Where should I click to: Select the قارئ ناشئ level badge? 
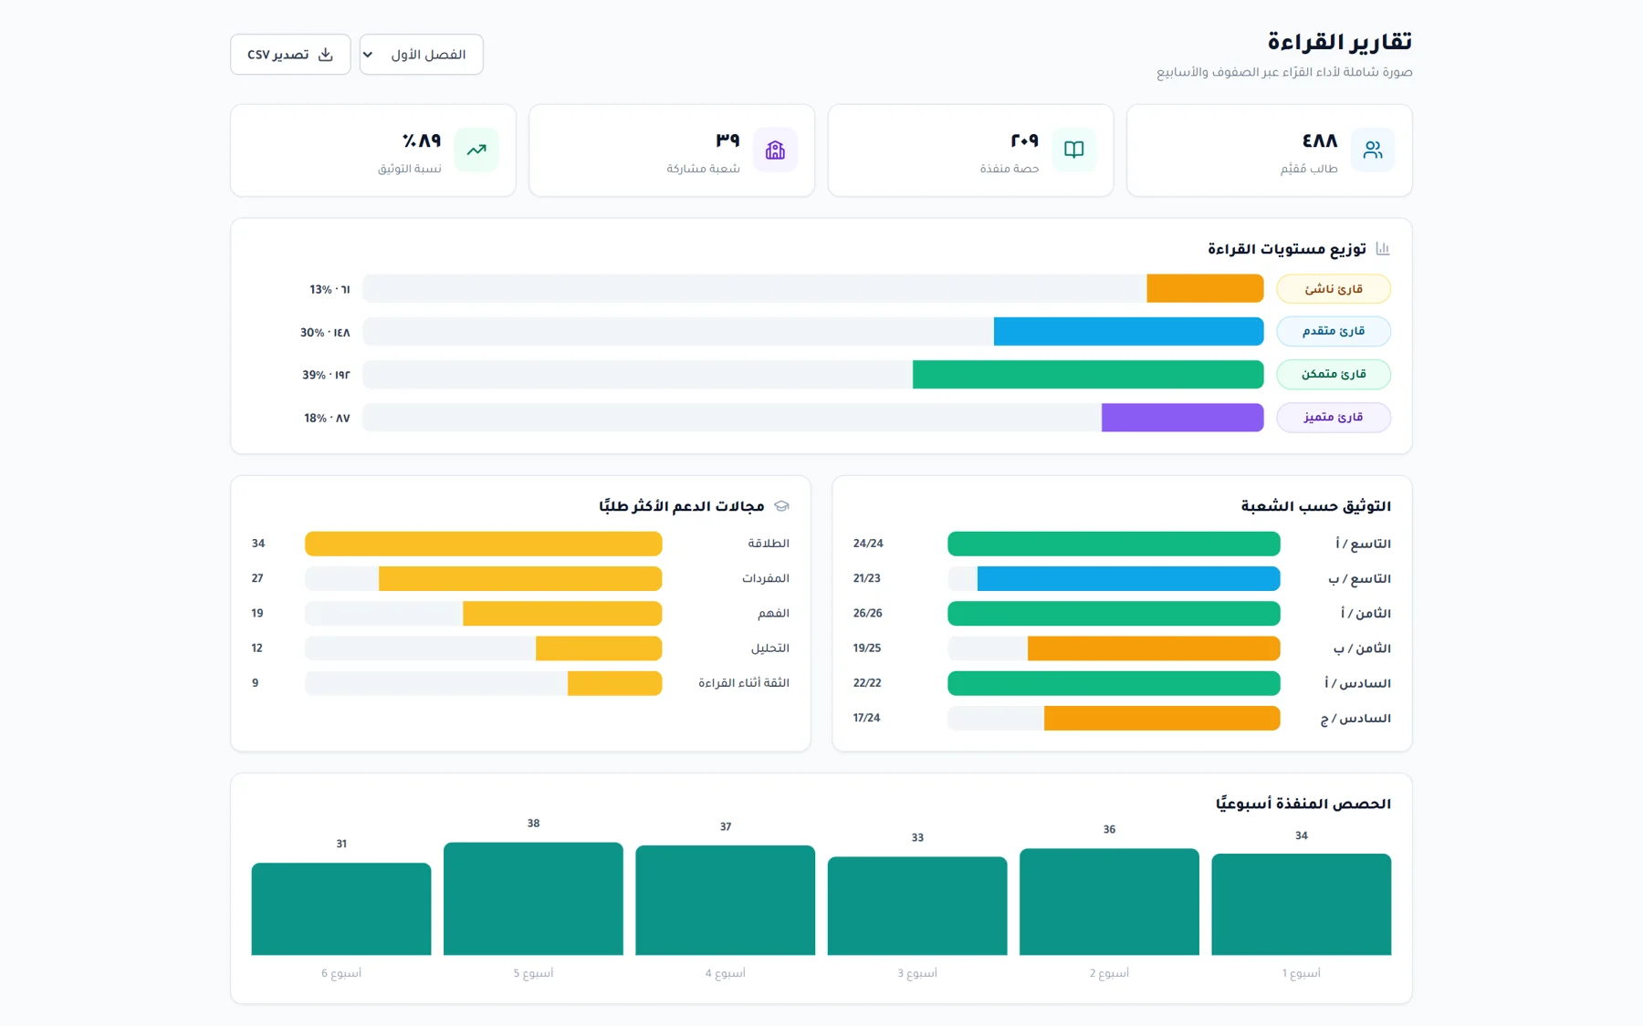pos(1334,289)
